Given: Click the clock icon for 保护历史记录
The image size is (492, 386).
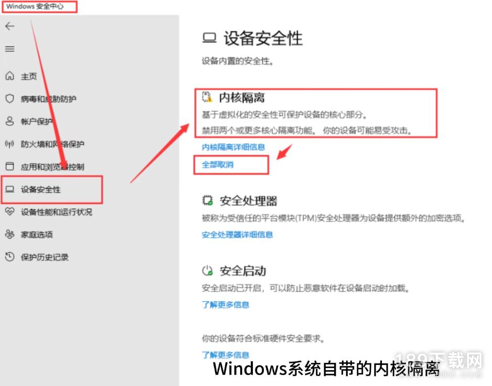Looking at the screenshot, I should [x=10, y=256].
